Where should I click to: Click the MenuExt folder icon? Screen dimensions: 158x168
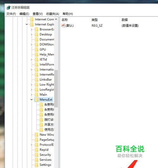37,100
